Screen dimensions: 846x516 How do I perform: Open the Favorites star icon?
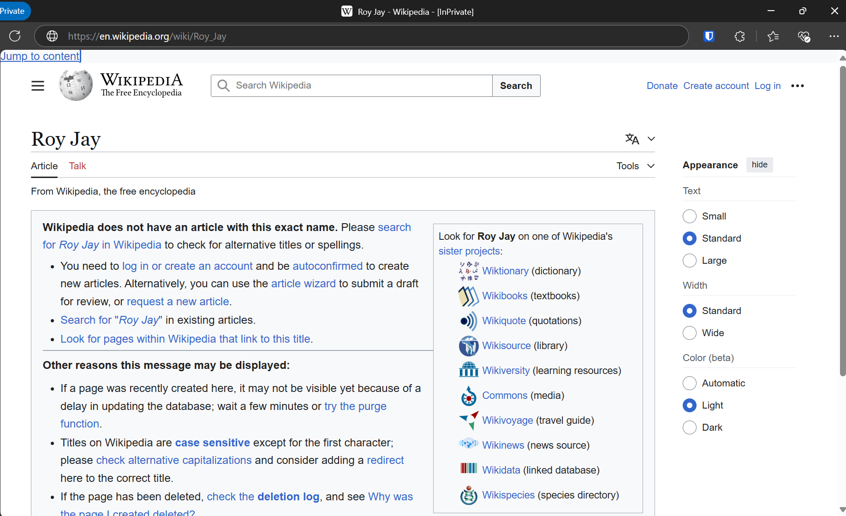773,36
